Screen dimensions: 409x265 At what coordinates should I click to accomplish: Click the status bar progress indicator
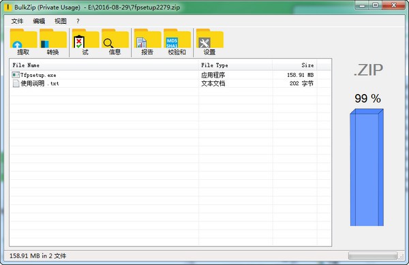click(373, 255)
